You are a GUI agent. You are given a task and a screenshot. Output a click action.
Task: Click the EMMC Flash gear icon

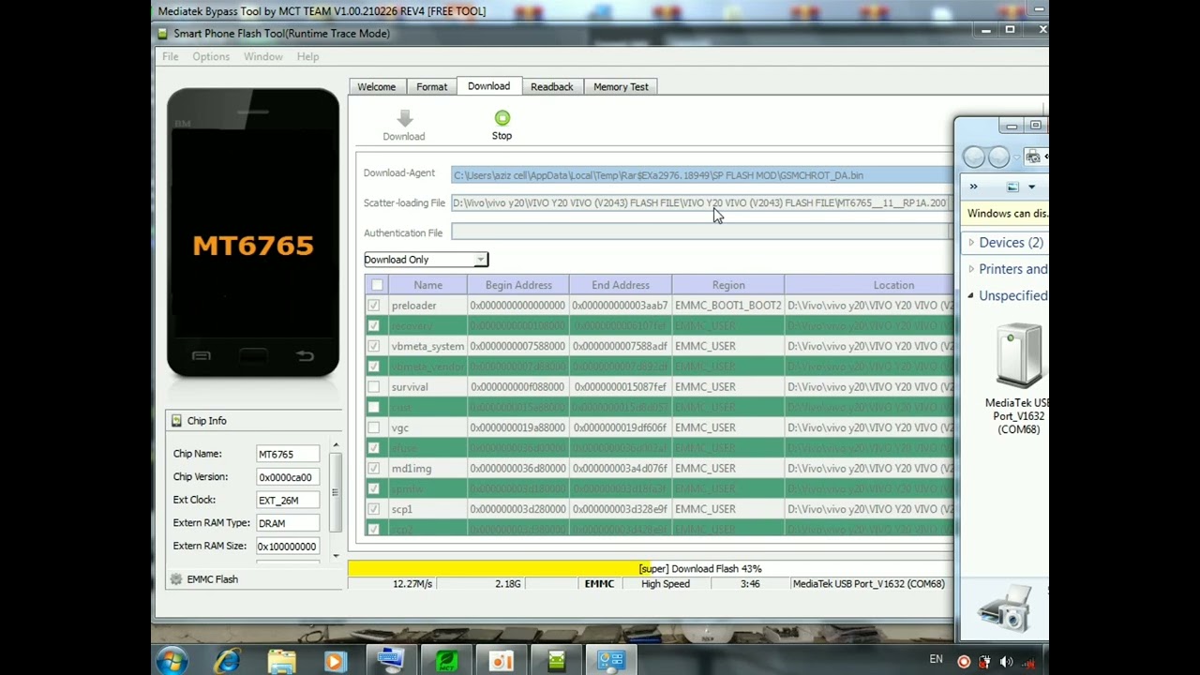click(176, 579)
